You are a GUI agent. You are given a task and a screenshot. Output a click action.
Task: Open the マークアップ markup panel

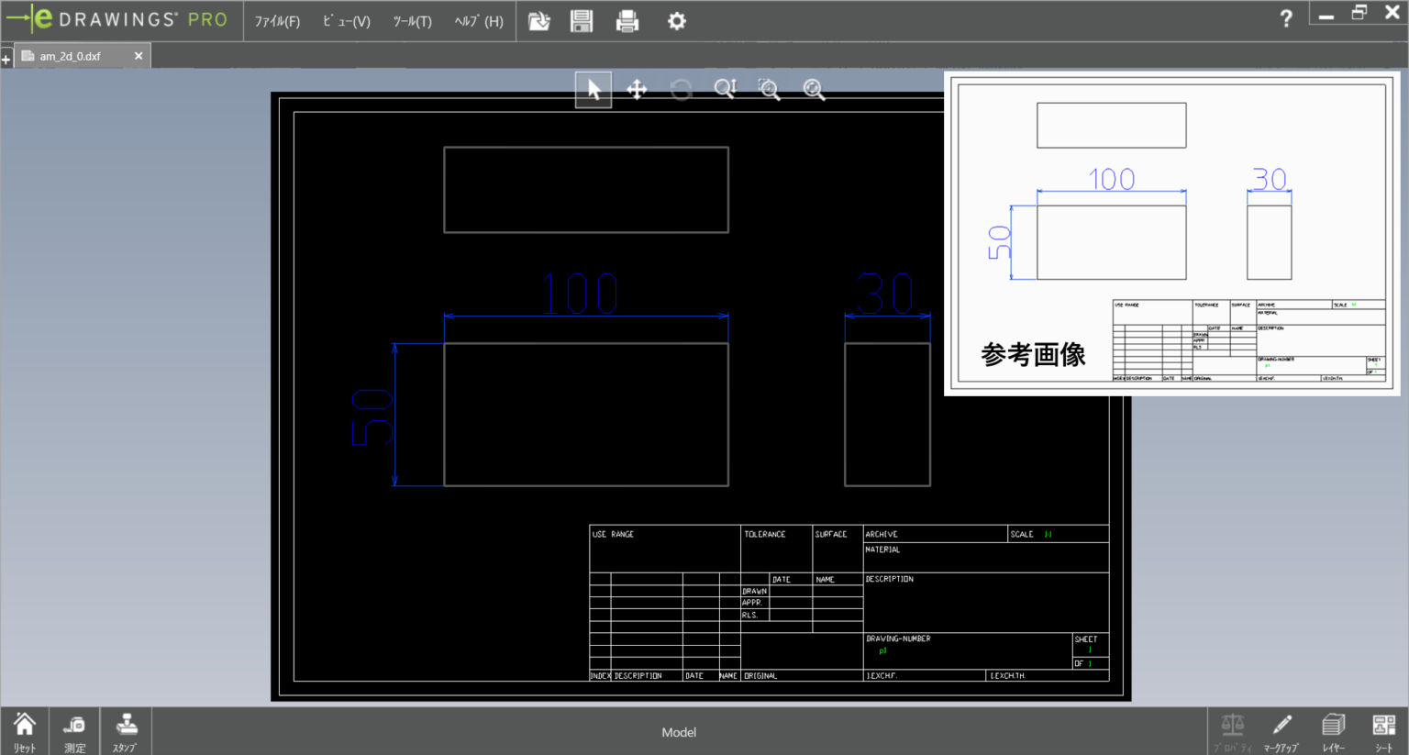[1281, 729]
